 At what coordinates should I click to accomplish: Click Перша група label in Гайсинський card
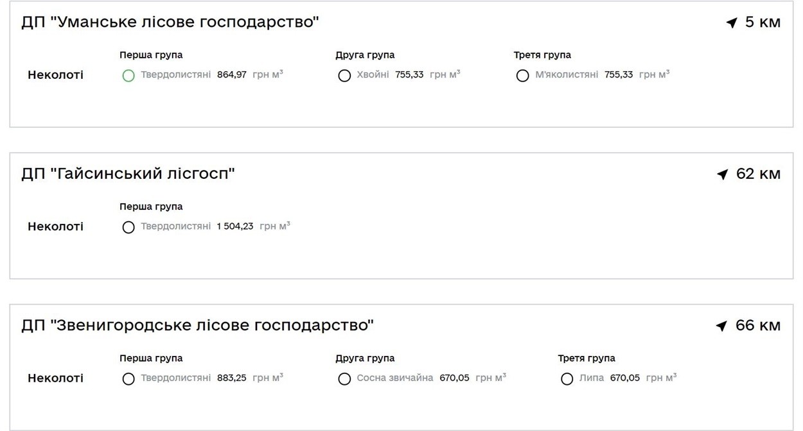click(x=151, y=207)
